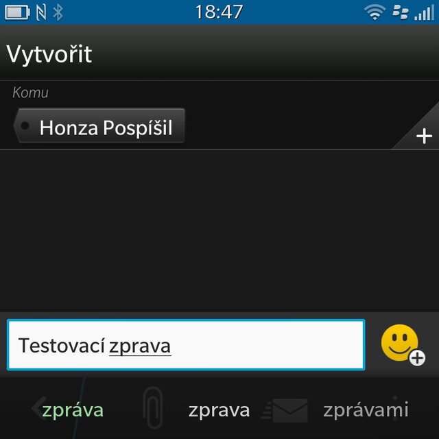439x439 pixels.
Task: Tap the cellular signal bars
Action: point(424,12)
